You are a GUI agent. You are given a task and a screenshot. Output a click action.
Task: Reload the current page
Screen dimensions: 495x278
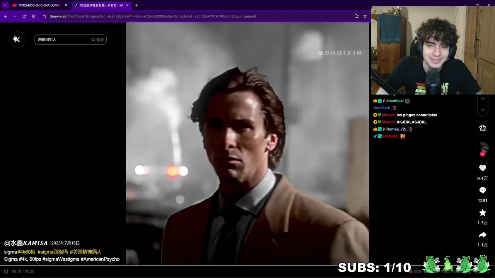click(24, 16)
